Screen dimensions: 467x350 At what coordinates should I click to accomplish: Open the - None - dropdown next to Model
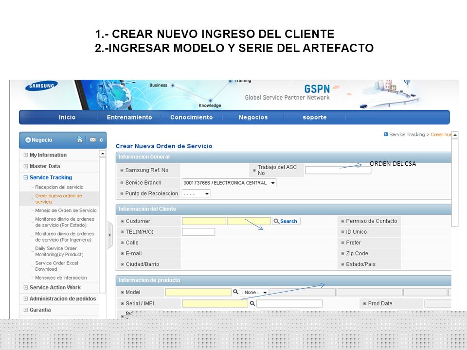coord(254,292)
